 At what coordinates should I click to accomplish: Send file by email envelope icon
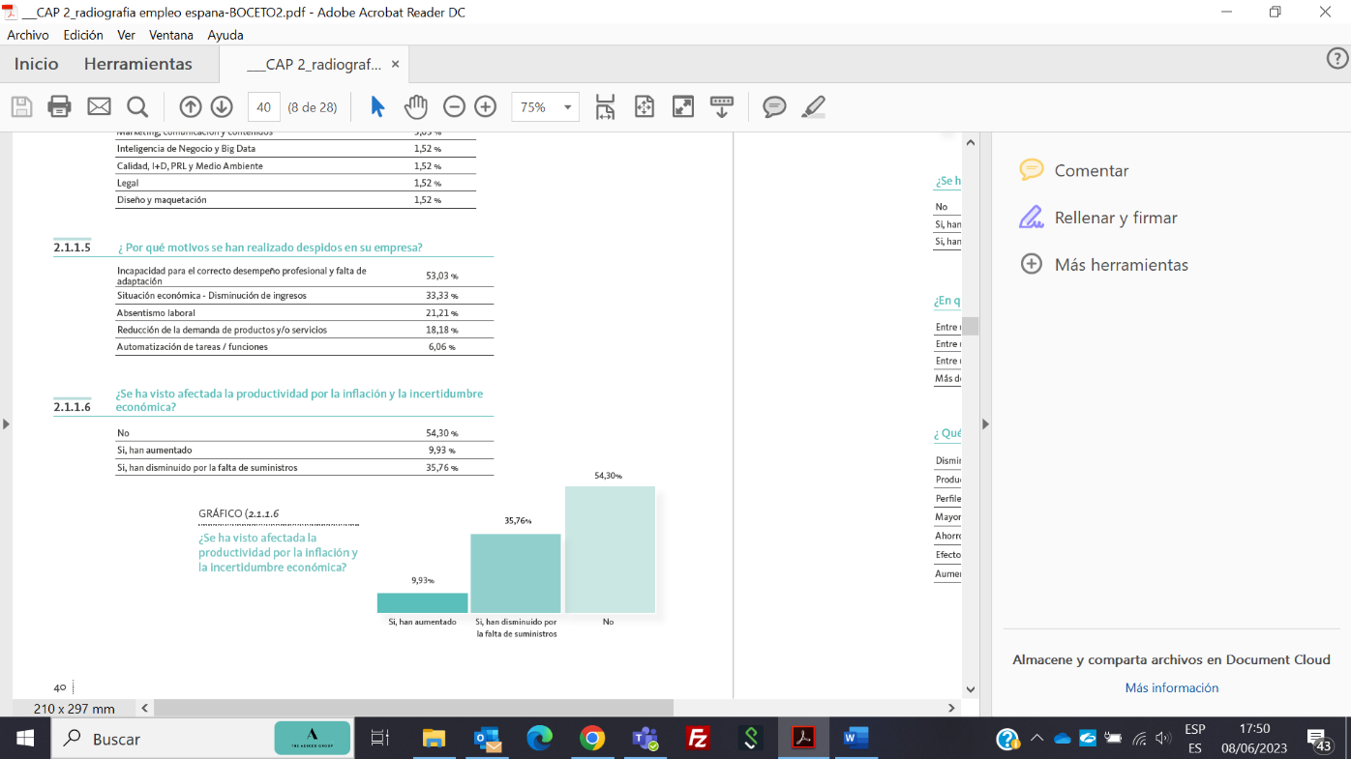click(99, 106)
